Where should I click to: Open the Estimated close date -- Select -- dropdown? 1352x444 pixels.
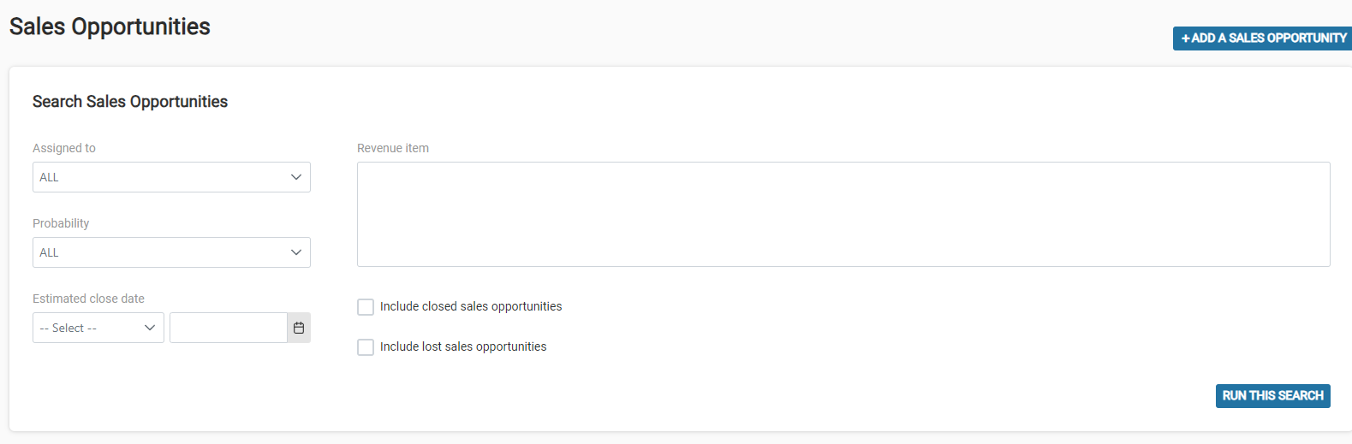[98, 328]
